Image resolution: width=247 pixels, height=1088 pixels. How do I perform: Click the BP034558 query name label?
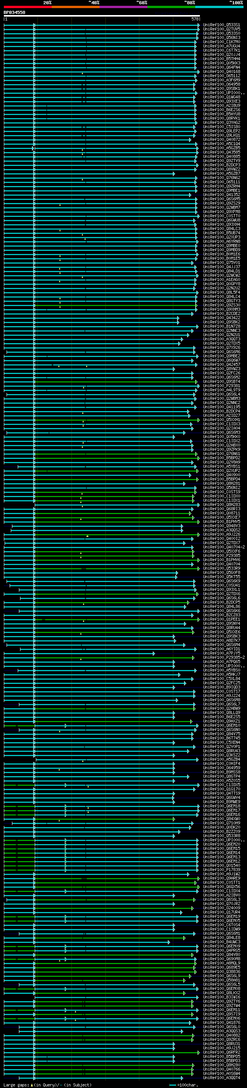tap(14, 12)
